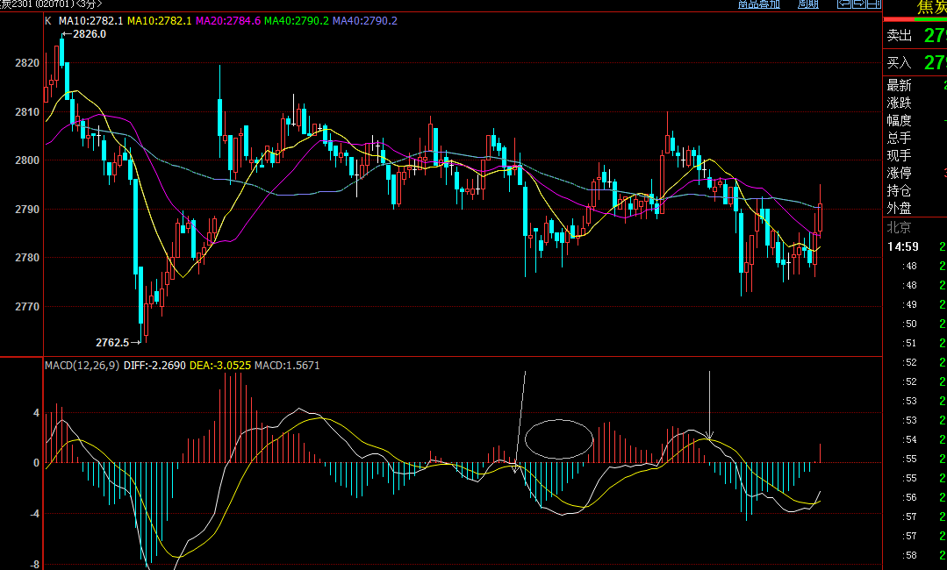The height and width of the screenshot is (570, 947).
Task: Click the 2810 price axis label
Action: 27,111
